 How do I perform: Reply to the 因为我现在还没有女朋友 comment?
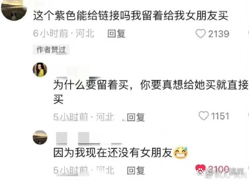[x=136, y=171]
